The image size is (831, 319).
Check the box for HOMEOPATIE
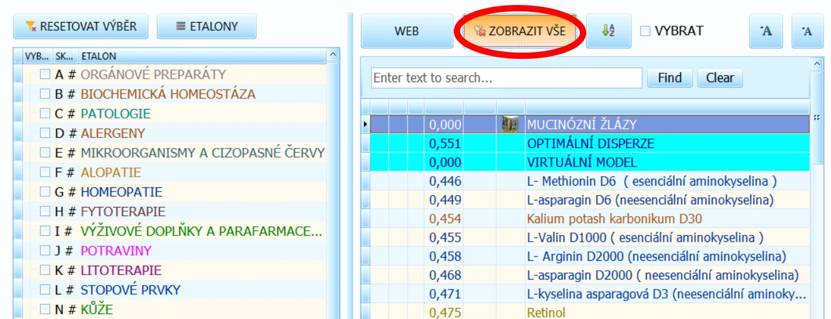coord(45,192)
